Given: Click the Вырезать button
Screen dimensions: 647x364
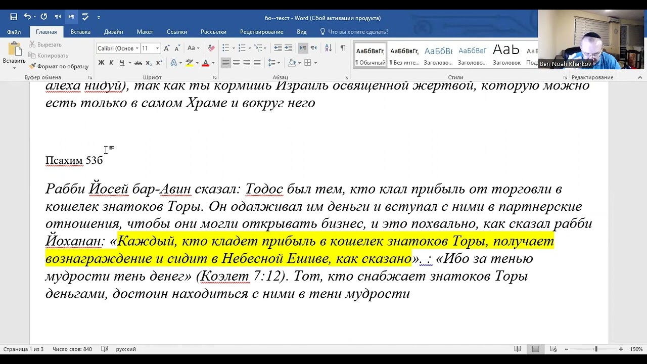Looking at the screenshot, I should click(45, 44).
